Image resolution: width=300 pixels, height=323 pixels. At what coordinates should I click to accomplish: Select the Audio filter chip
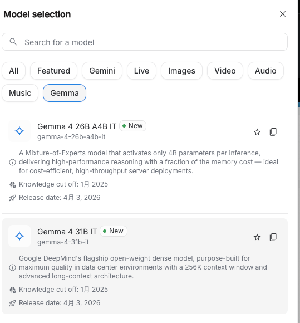(265, 71)
